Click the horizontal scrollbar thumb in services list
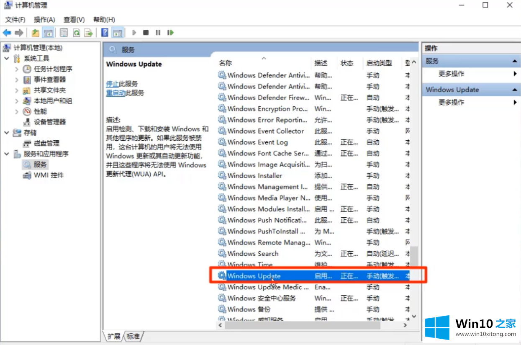521x345 pixels. pyautogui.click(x=303, y=325)
